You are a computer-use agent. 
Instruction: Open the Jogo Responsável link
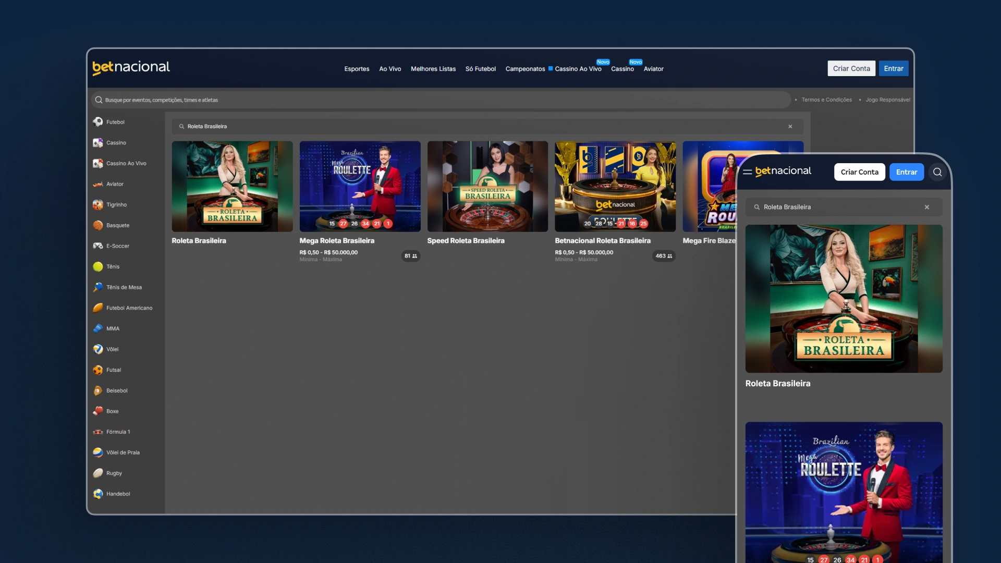point(888,100)
